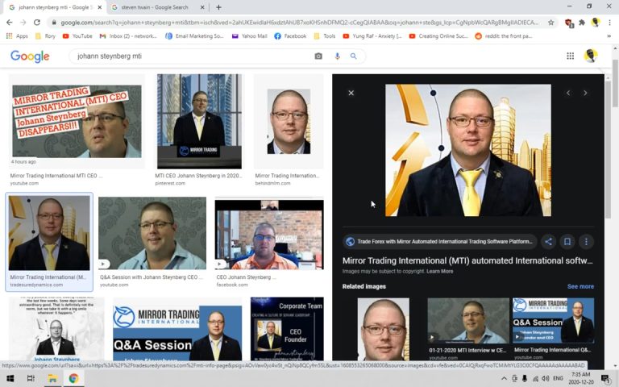Click the blue search magnifier button

pyautogui.click(x=354, y=56)
